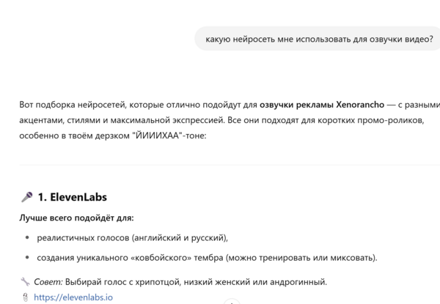This screenshot has height=304, width=440.
Task: Click the second bullet point dot
Action: [27, 257]
